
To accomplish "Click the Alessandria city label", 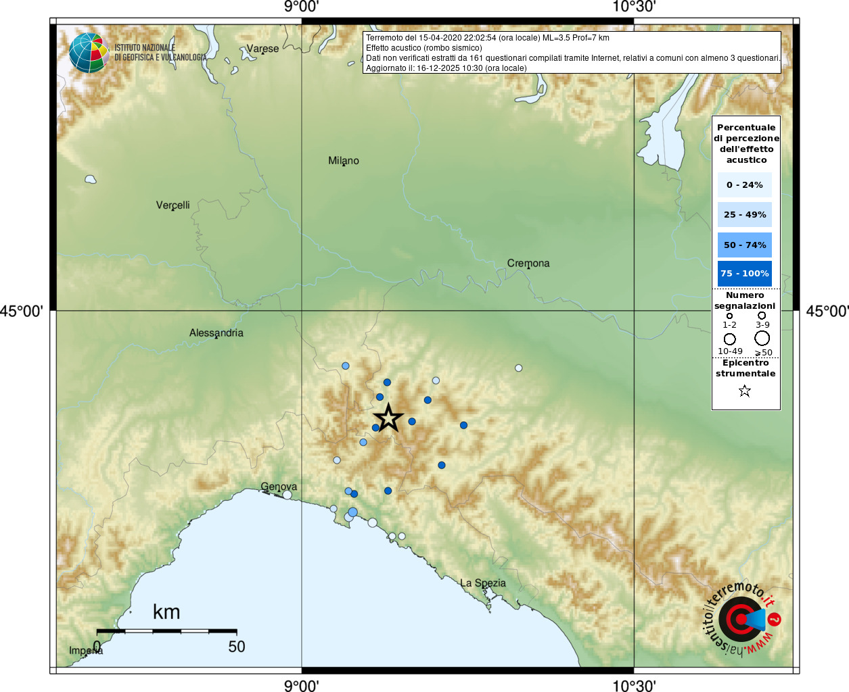I will (216, 332).
